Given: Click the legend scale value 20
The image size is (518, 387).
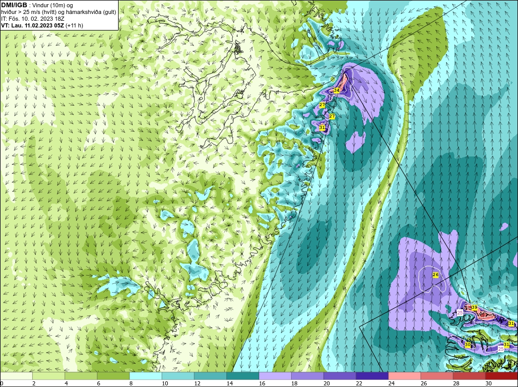Looking at the screenshot, I should point(327,383).
